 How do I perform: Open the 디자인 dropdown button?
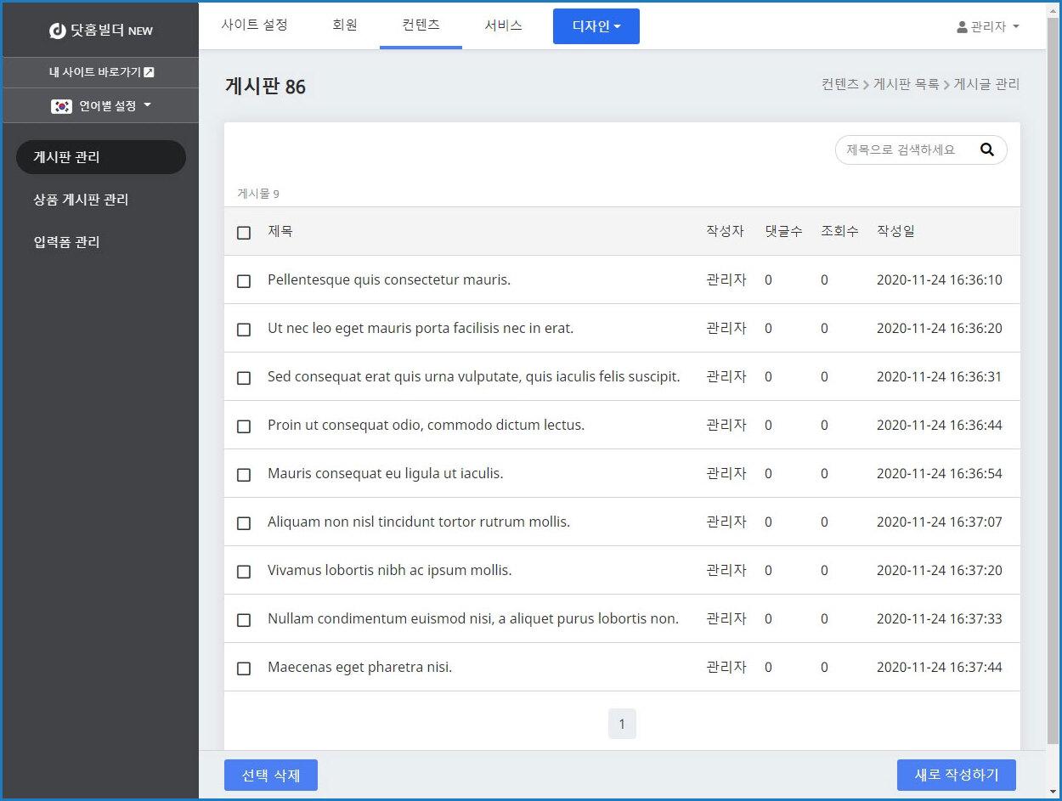coord(596,26)
